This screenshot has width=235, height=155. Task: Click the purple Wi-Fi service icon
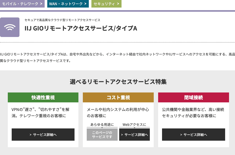10,27
